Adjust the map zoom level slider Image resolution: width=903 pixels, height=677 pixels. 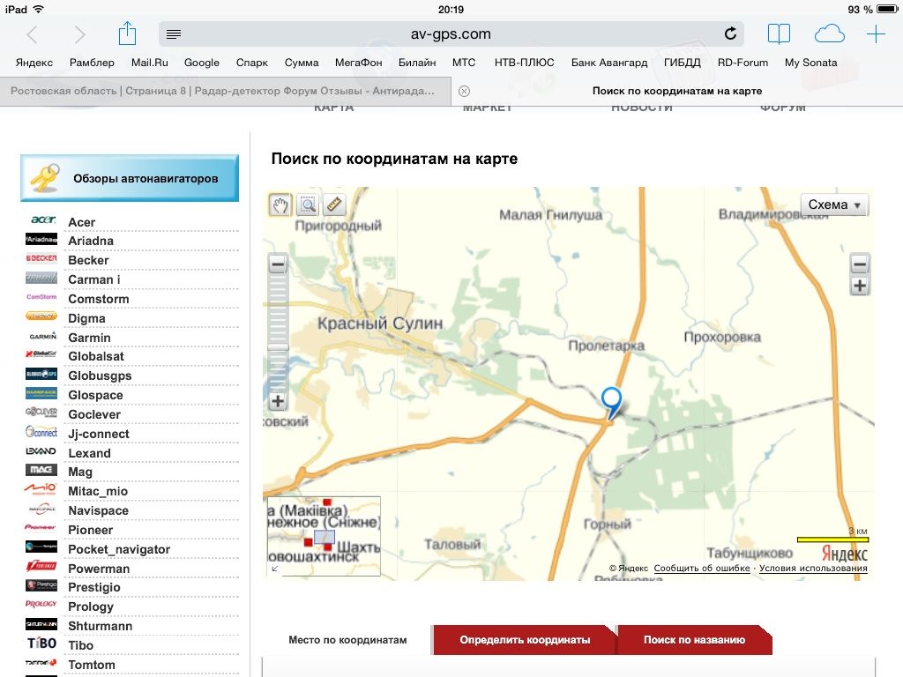click(278, 347)
